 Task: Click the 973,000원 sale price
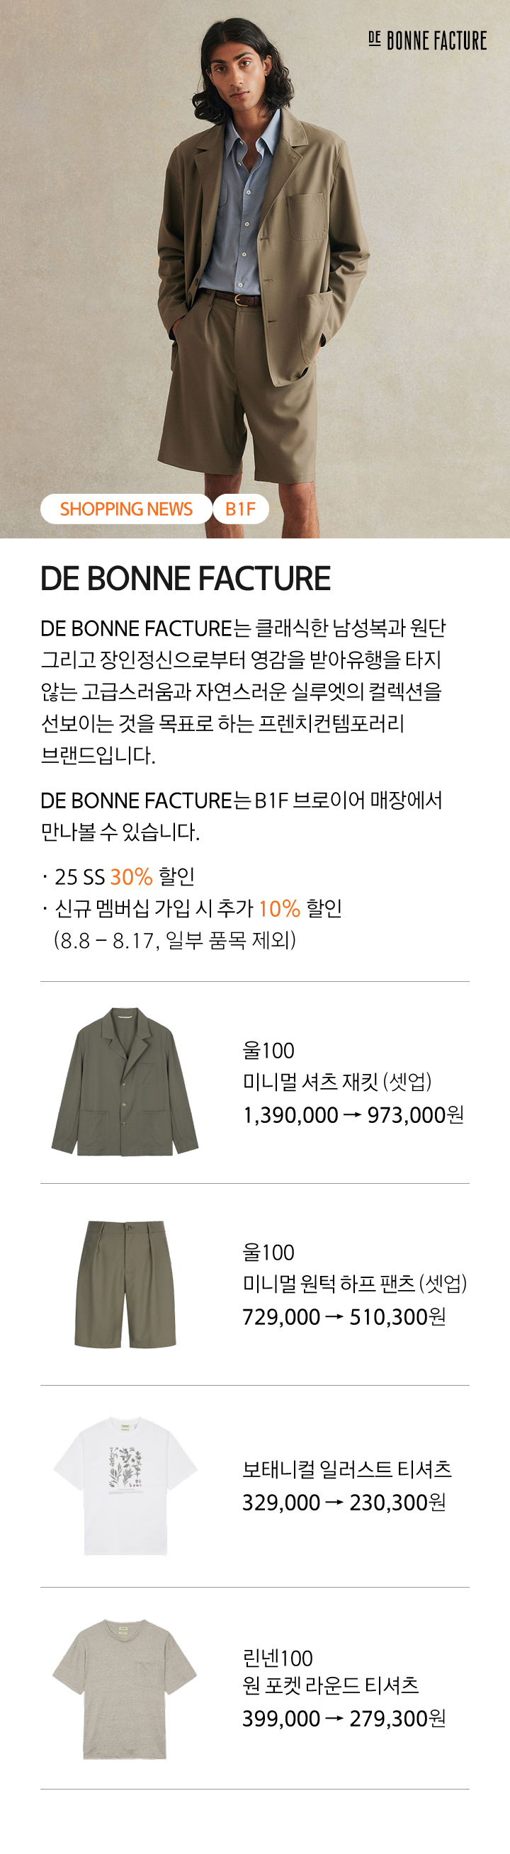tap(416, 1115)
